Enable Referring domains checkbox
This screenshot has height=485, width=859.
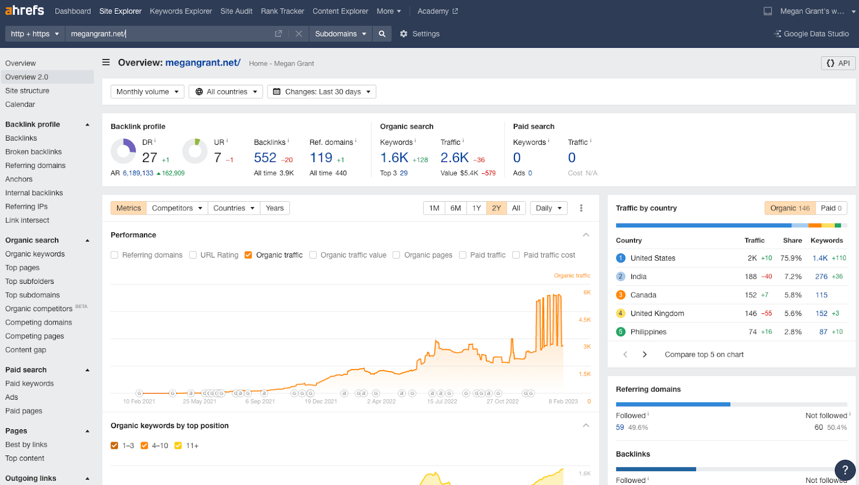point(114,255)
